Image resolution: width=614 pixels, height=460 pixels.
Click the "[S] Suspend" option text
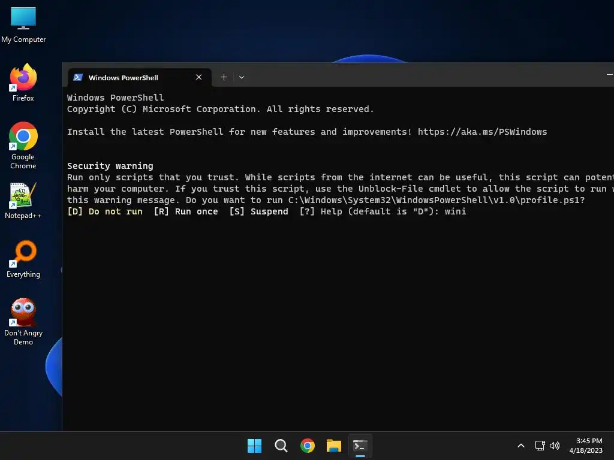point(258,211)
